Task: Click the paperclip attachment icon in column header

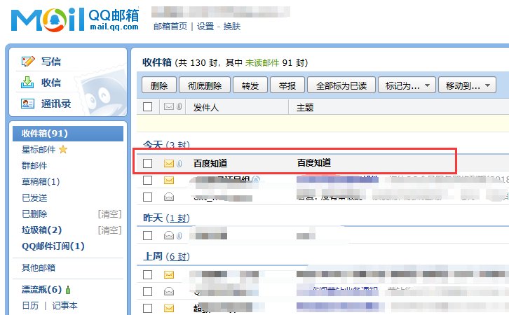Action: tap(179, 106)
